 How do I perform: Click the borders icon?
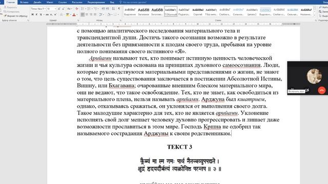[x=115, y=15]
